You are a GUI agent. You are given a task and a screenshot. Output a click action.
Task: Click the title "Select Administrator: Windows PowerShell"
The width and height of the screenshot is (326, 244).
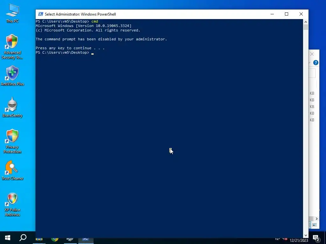click(x=80, y=14)
